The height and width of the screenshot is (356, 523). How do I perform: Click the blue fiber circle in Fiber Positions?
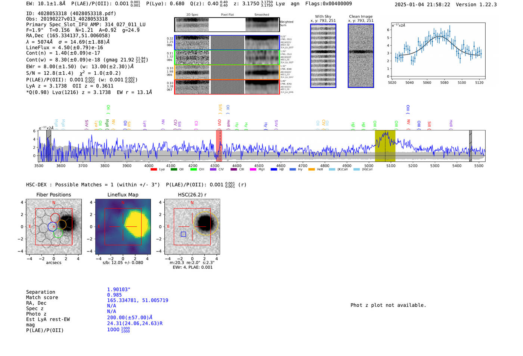coord(53,226)
